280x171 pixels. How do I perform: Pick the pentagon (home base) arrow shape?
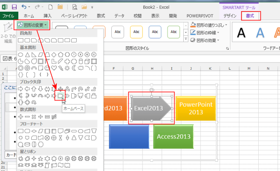[60, 96]
